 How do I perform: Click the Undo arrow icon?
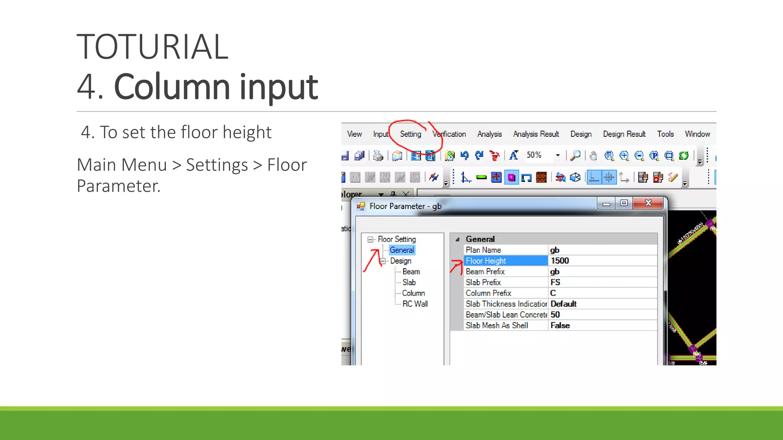click(465, 155)
